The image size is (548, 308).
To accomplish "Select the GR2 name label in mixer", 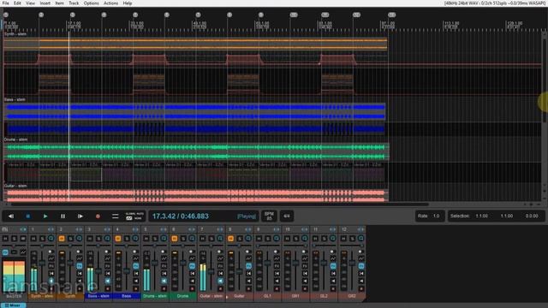I will (x=352, y=296).
